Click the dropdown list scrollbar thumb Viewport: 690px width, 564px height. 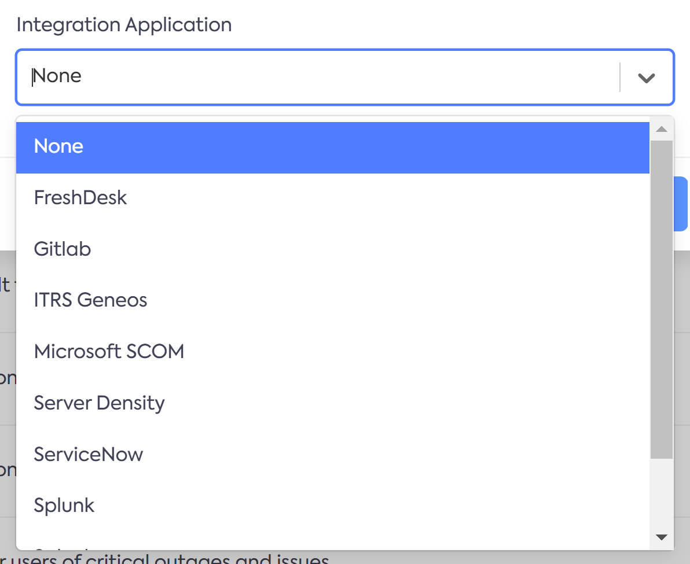(x=662, y=300)
